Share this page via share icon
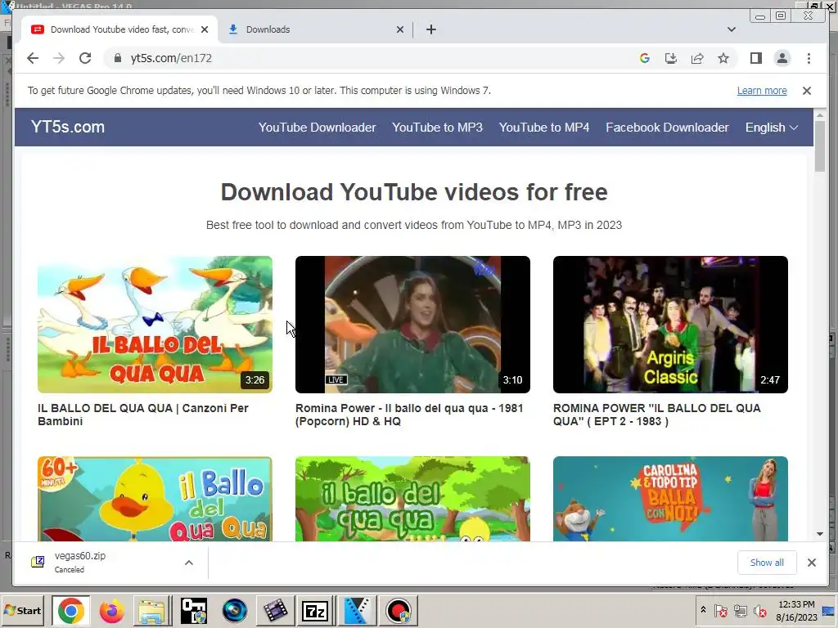 click(697, 58)
